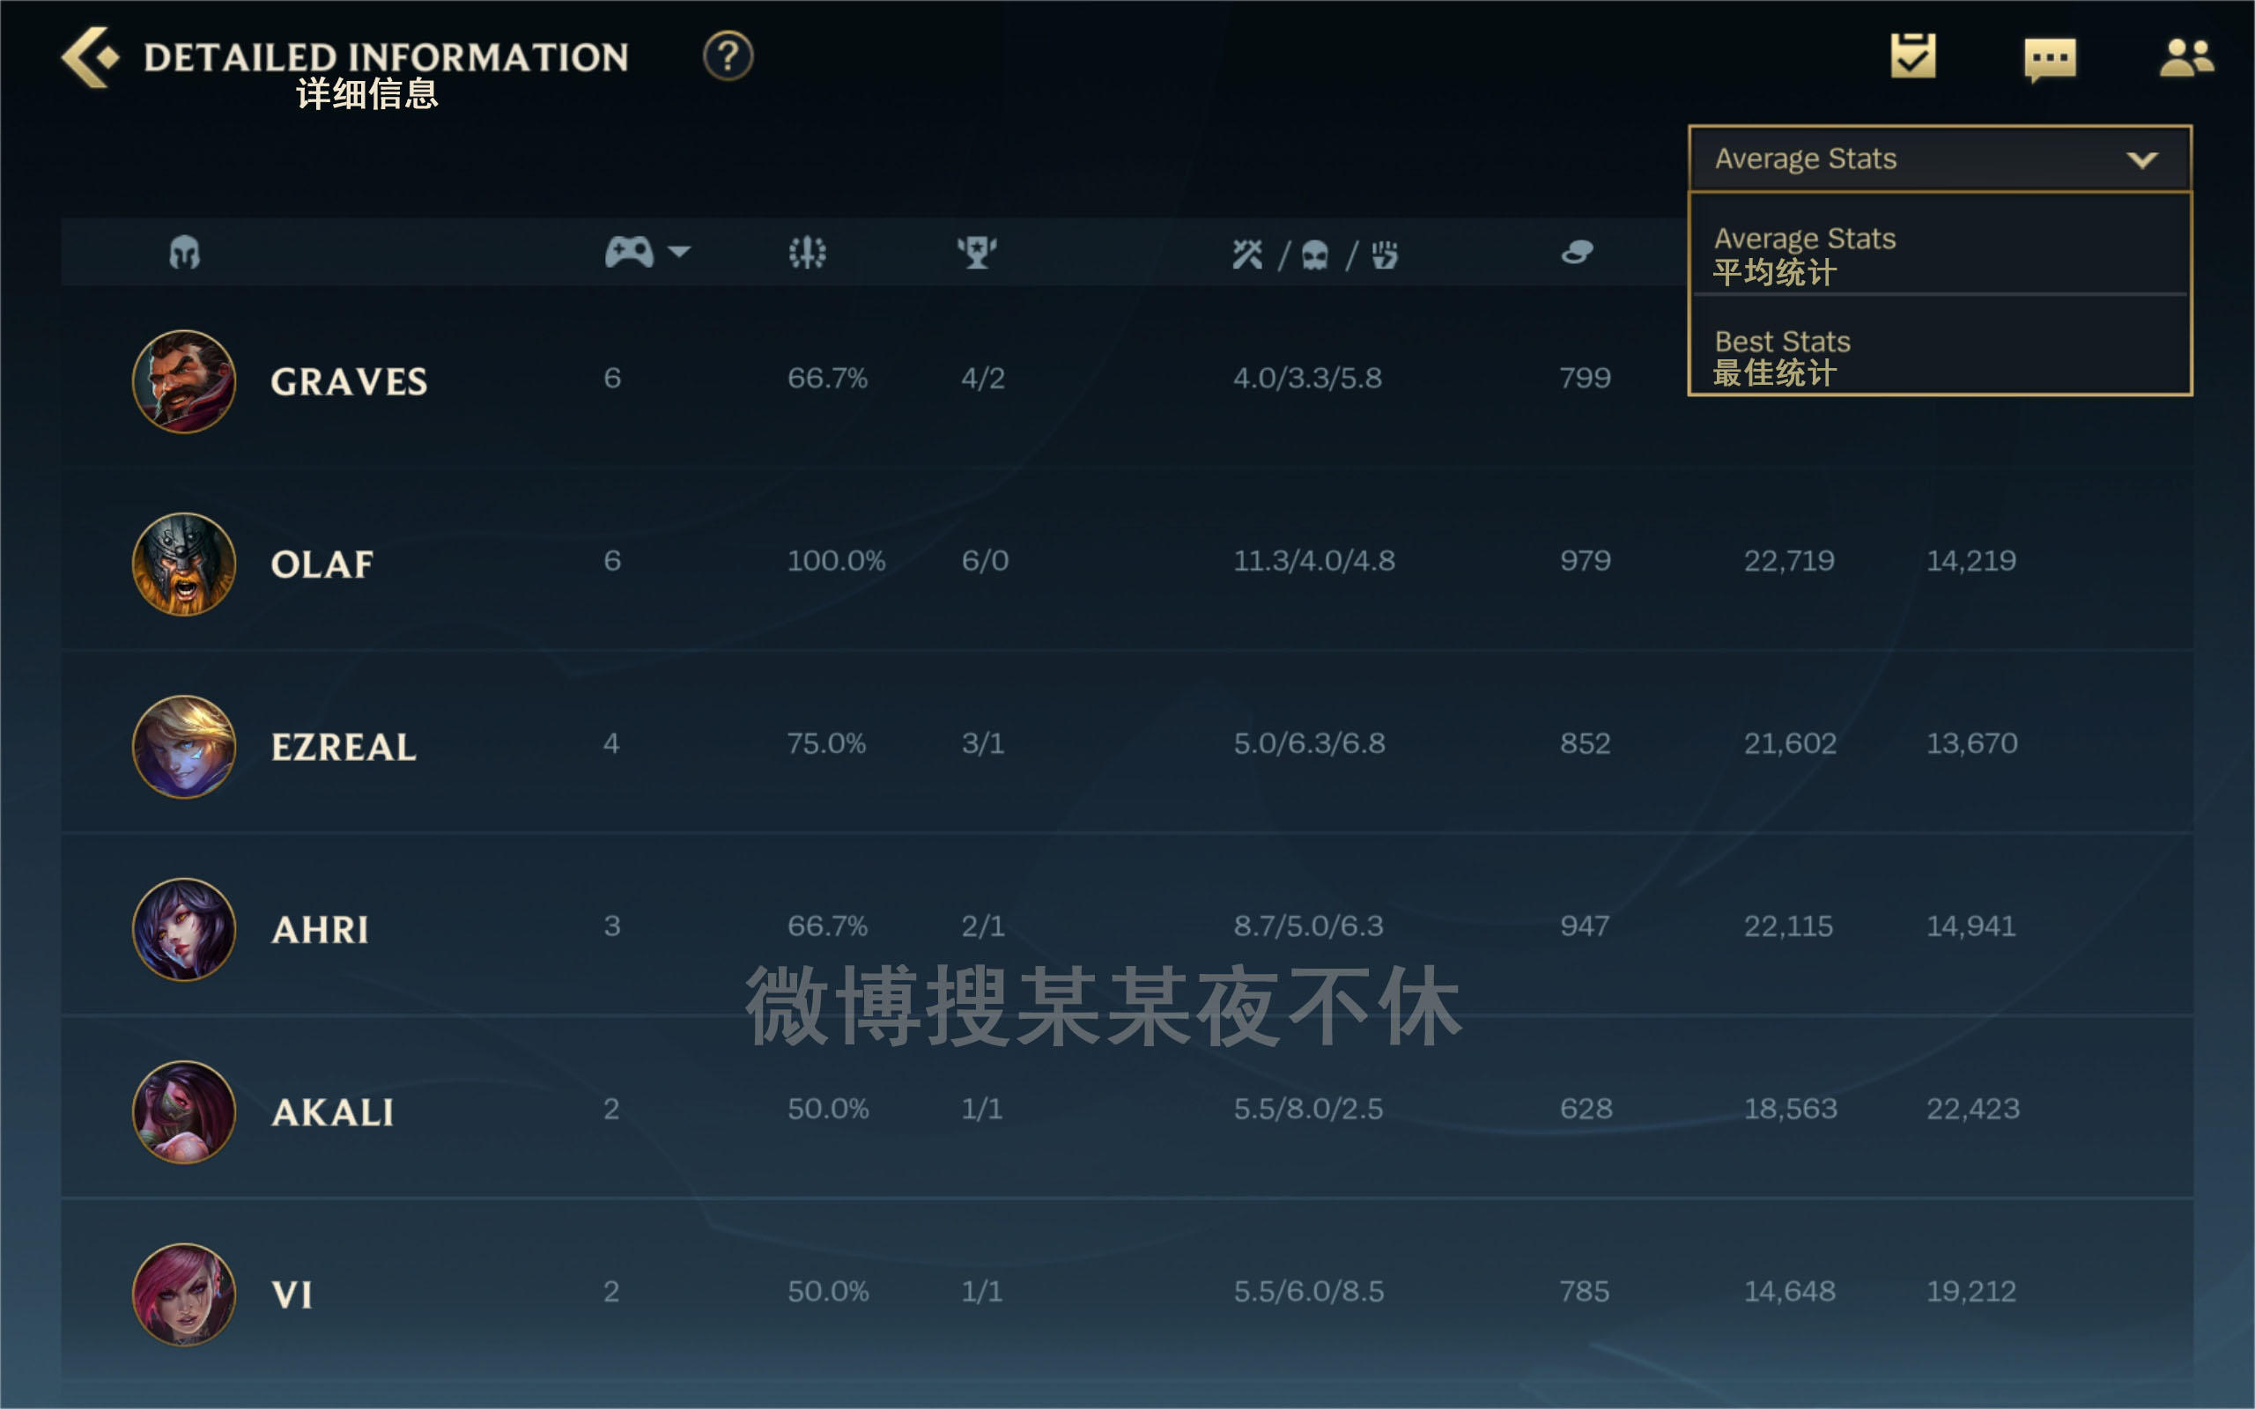Click Ezreal's 852 gold value
The width and height of the screenshot is (2255, 1409).
[1585, 742]
